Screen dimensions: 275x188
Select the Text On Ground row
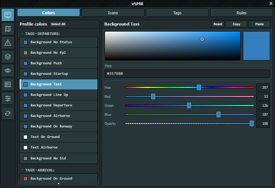click(59, 137)
